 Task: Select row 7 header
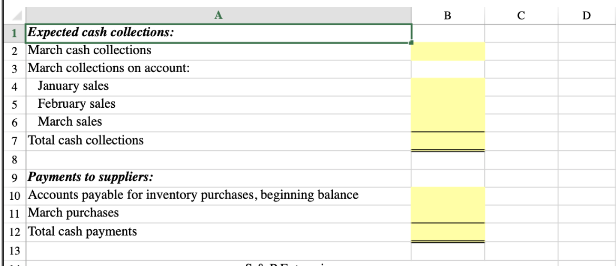click(x=15, y=141)
